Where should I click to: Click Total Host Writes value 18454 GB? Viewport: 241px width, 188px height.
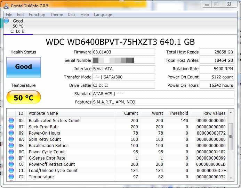[217, 60]
